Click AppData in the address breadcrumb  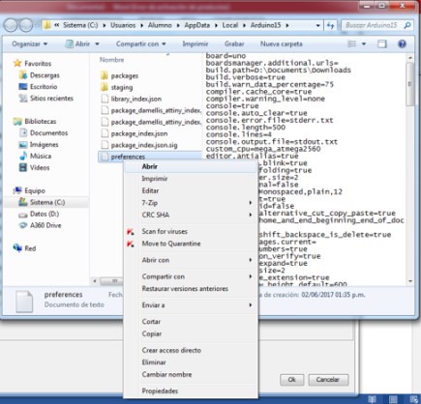[196, 25]
